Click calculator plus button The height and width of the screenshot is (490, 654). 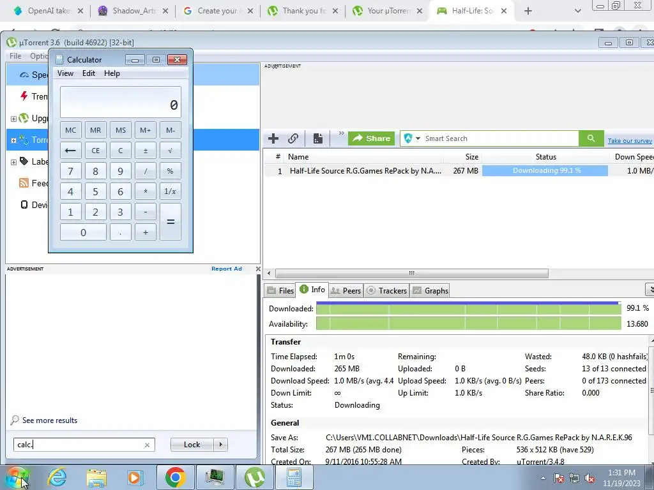tap(146, 232)
